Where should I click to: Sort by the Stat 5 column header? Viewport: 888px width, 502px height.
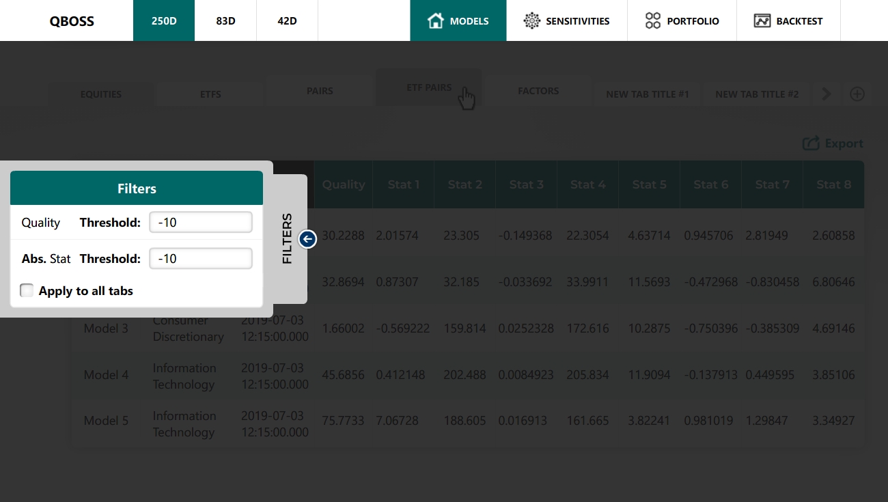pyautogui.click(x=649, y=184)
